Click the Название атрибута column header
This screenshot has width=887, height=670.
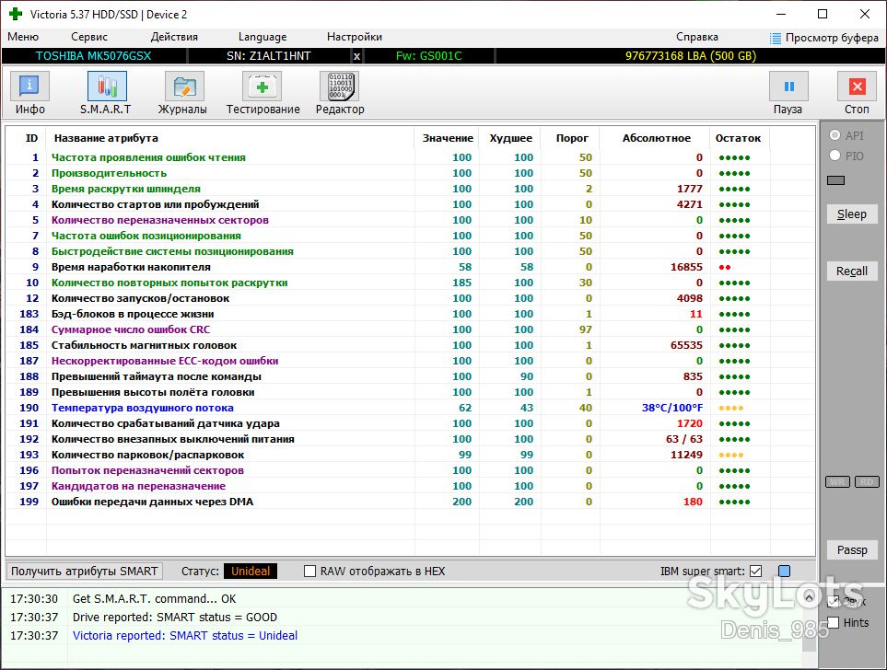[106, 138]
